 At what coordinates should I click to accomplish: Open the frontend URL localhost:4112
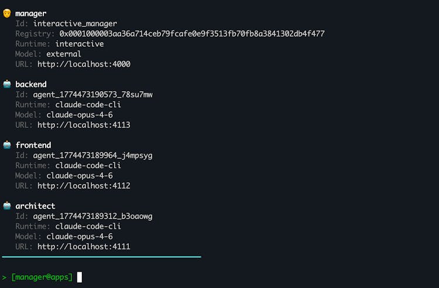point(84,186)
